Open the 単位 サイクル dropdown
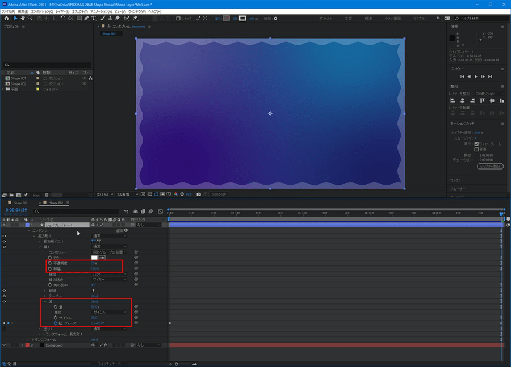This screenshot has height=367, width=511. click(109, 312)
